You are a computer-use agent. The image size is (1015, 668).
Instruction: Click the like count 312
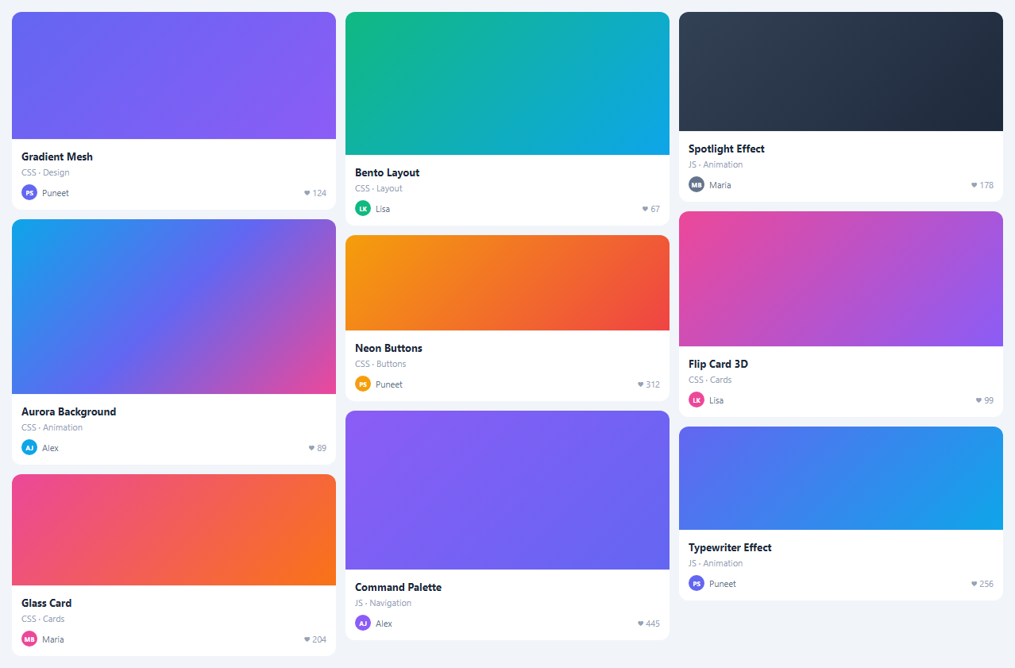pyautogui.click(x=653, y=384)
